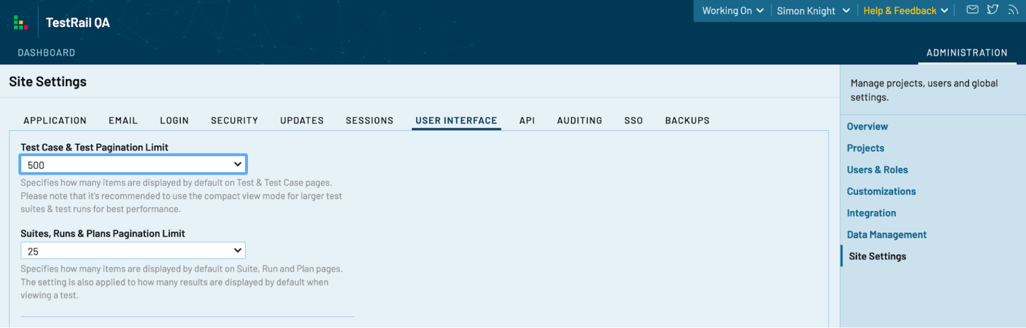
Task: Open the Projects sidebar link
Action: (865, 148)
